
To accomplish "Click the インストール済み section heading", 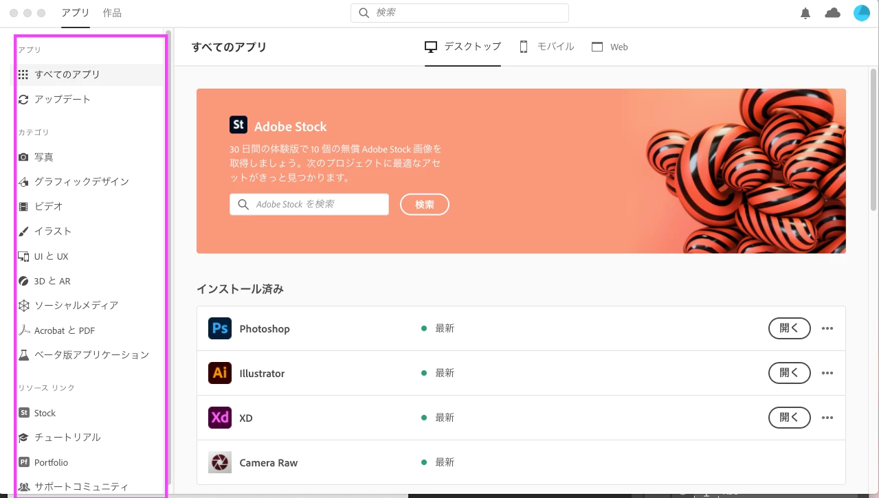I will click(x=240, y=289).
